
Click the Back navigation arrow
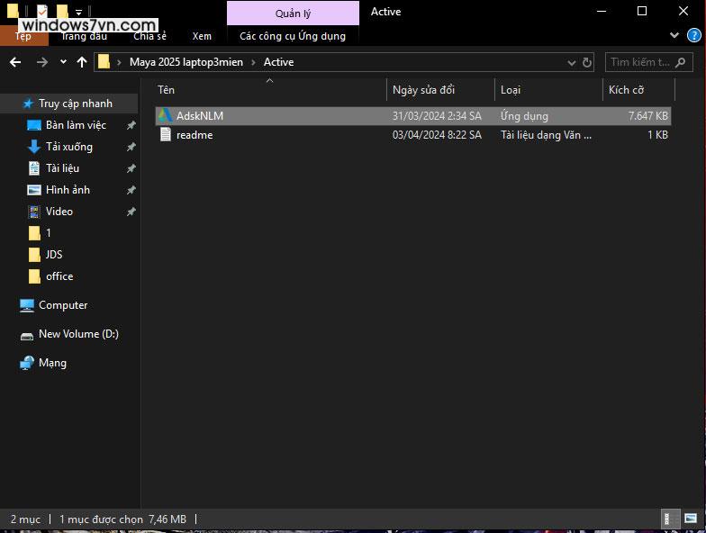[15, 62]
